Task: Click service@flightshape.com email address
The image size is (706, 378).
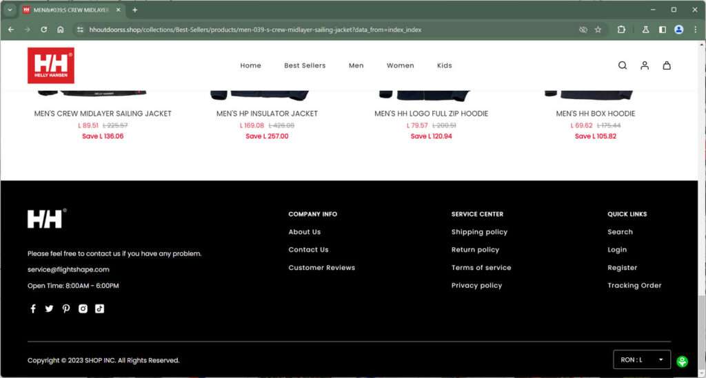Action: (x=68, y=269)
